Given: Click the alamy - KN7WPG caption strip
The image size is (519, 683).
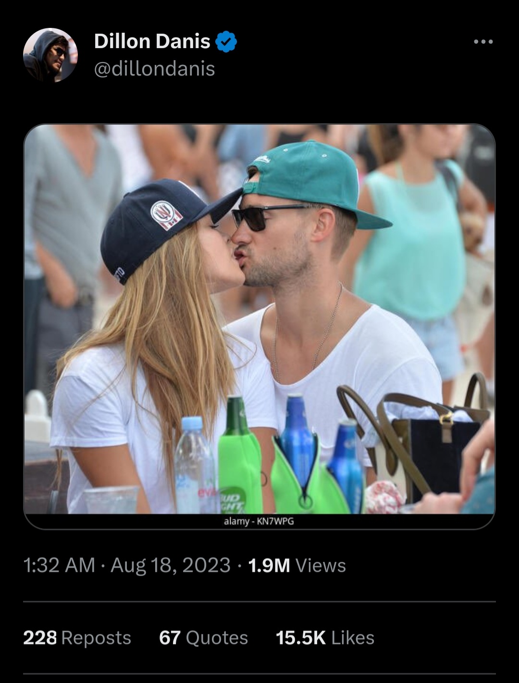Looking at the screenshot, I should coord(259,521).
